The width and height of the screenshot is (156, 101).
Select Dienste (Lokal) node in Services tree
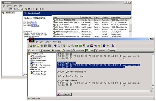(10, 13)
